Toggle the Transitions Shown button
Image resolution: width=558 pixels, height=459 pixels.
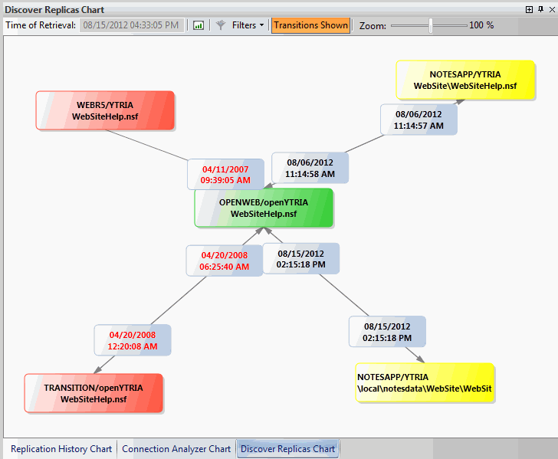(310, 25)
